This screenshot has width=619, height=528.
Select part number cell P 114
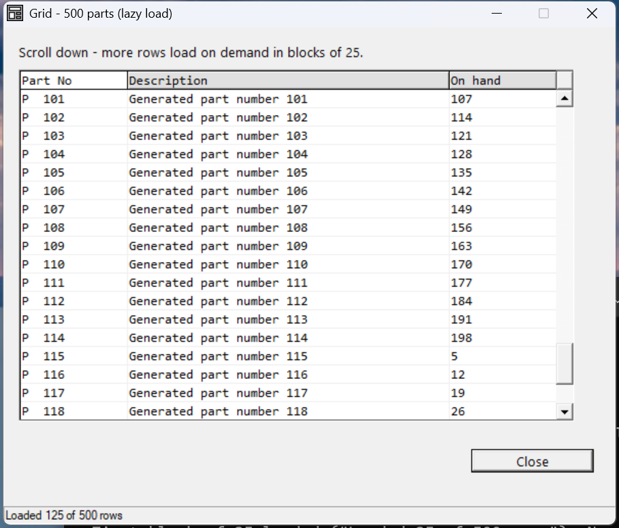(x=74, y=338)
